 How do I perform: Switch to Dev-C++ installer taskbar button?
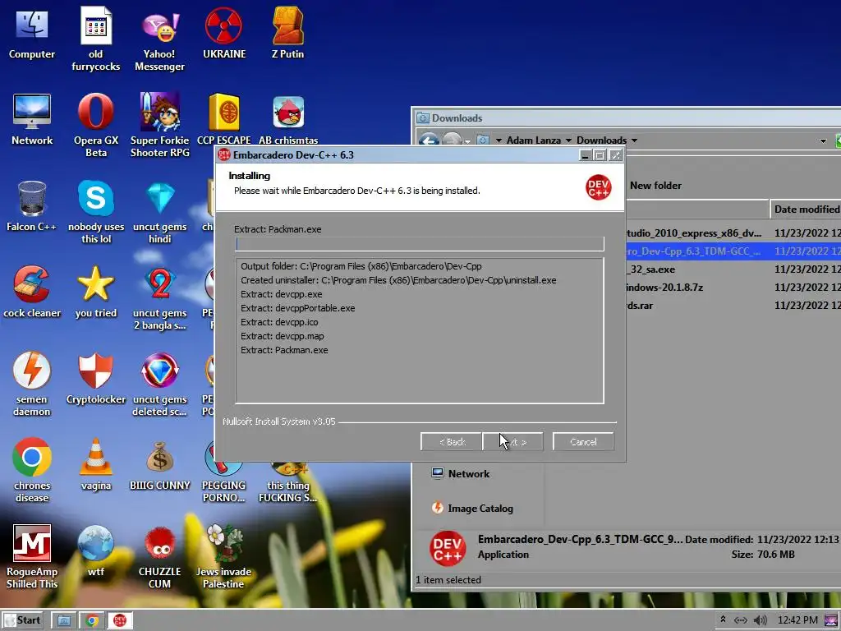(x=120, y=621)
